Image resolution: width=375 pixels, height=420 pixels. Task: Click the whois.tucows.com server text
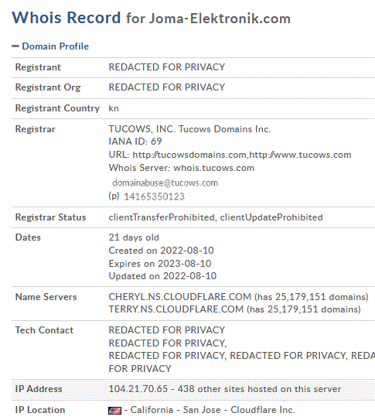point(214,168)
